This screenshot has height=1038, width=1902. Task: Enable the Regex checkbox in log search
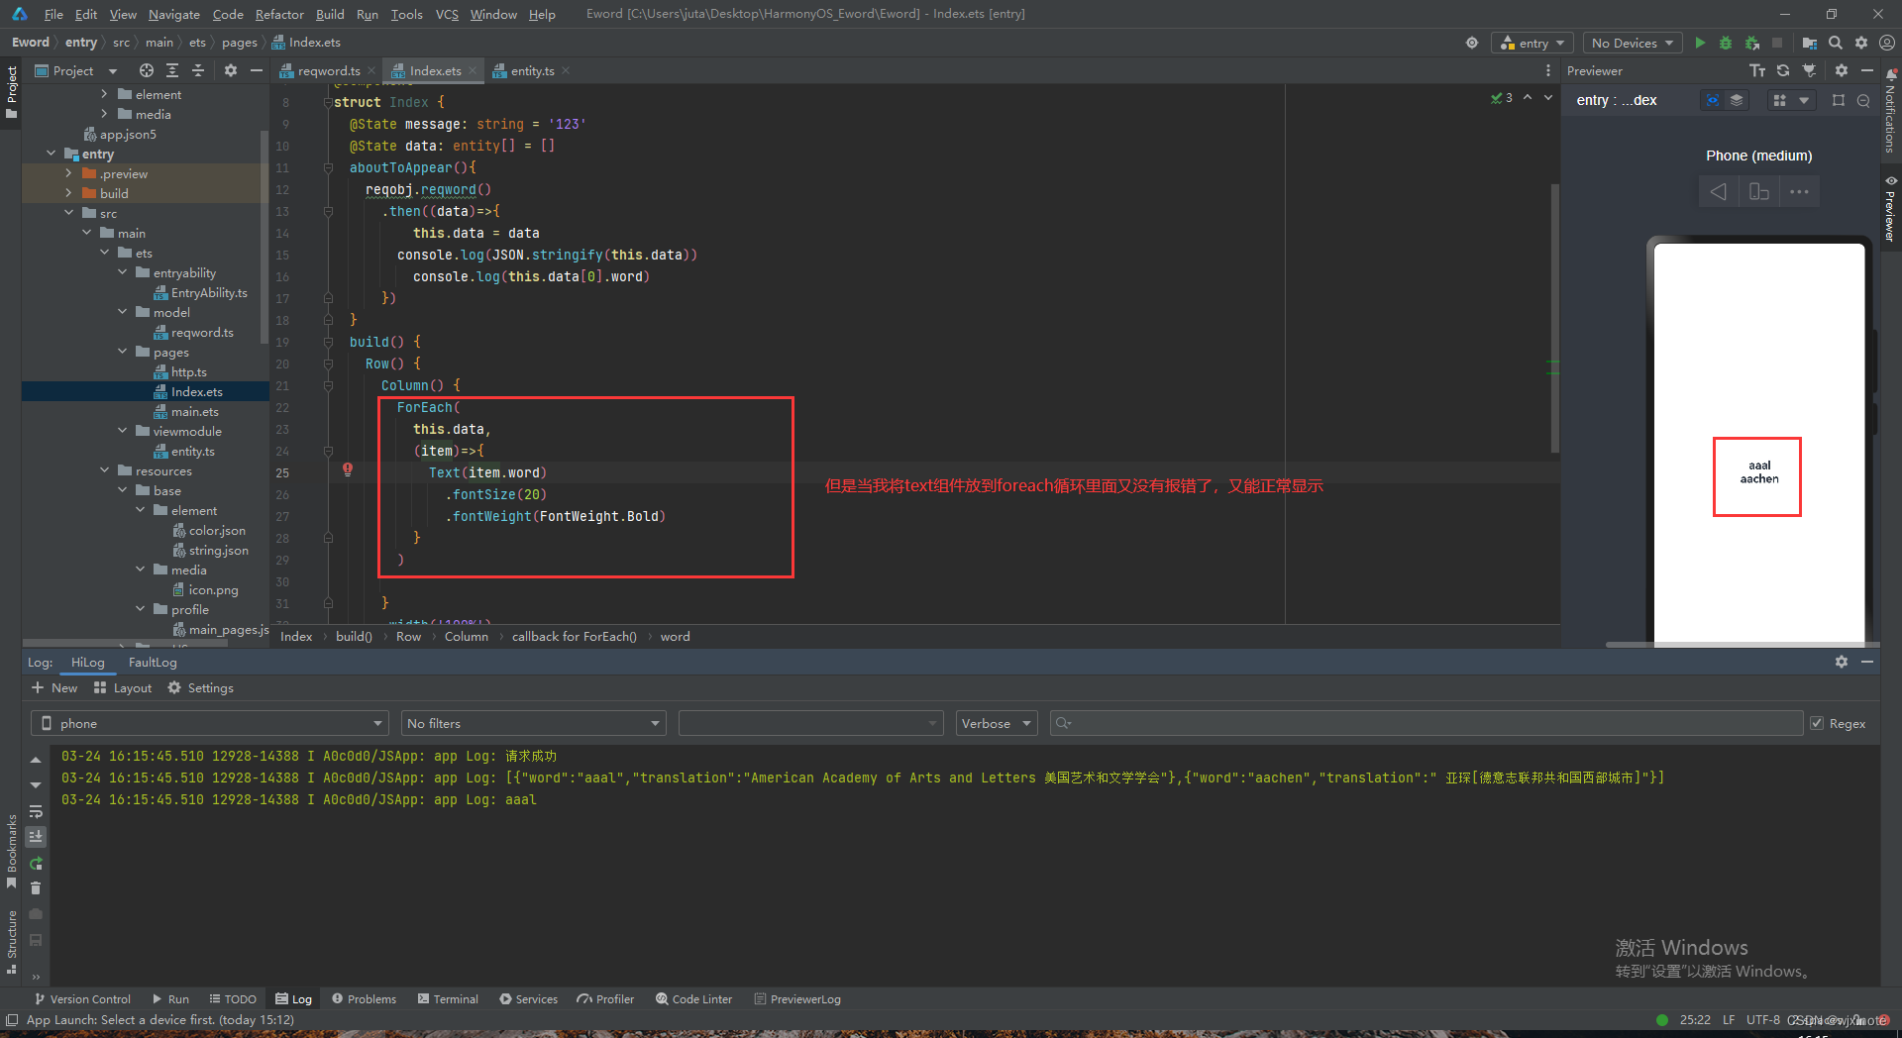(x=1819, y=723)
